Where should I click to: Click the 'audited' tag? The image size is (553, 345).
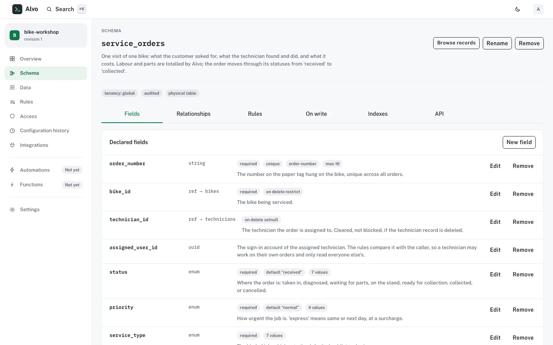(152, 93)
